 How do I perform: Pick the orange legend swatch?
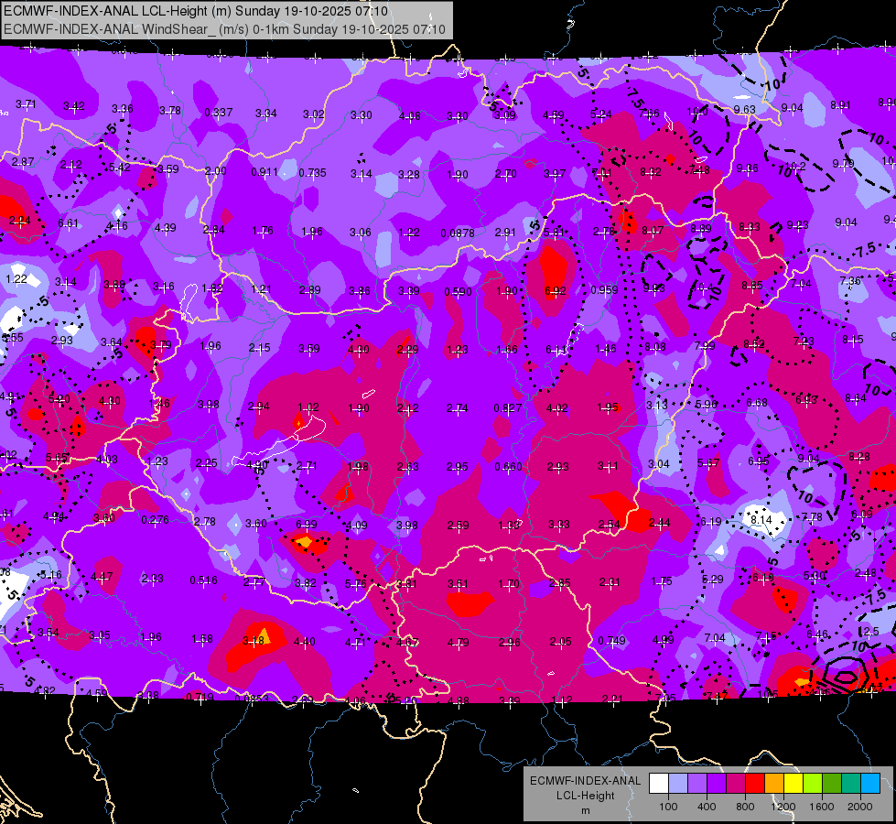point(774,784)
